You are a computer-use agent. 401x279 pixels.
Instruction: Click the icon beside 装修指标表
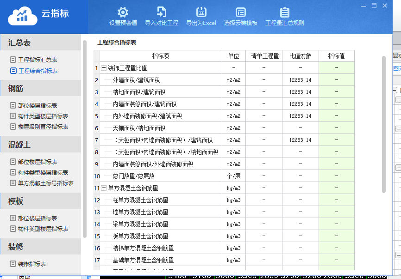pos(13,264)
